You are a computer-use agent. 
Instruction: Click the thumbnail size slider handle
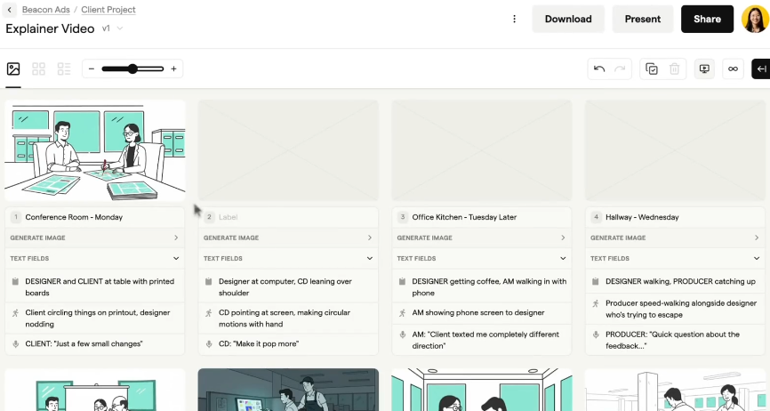pyautogui.click(x=132, y=68)
